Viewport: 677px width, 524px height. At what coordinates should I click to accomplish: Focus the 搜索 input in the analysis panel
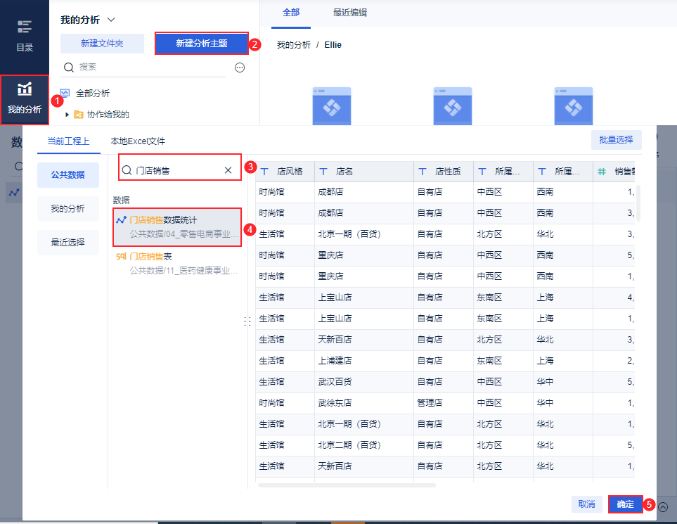(143, 67)
